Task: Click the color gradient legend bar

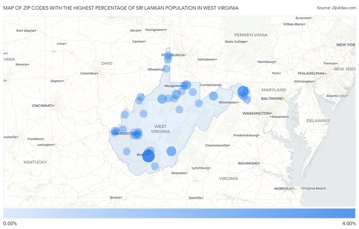Action: [x=179, y=213]
